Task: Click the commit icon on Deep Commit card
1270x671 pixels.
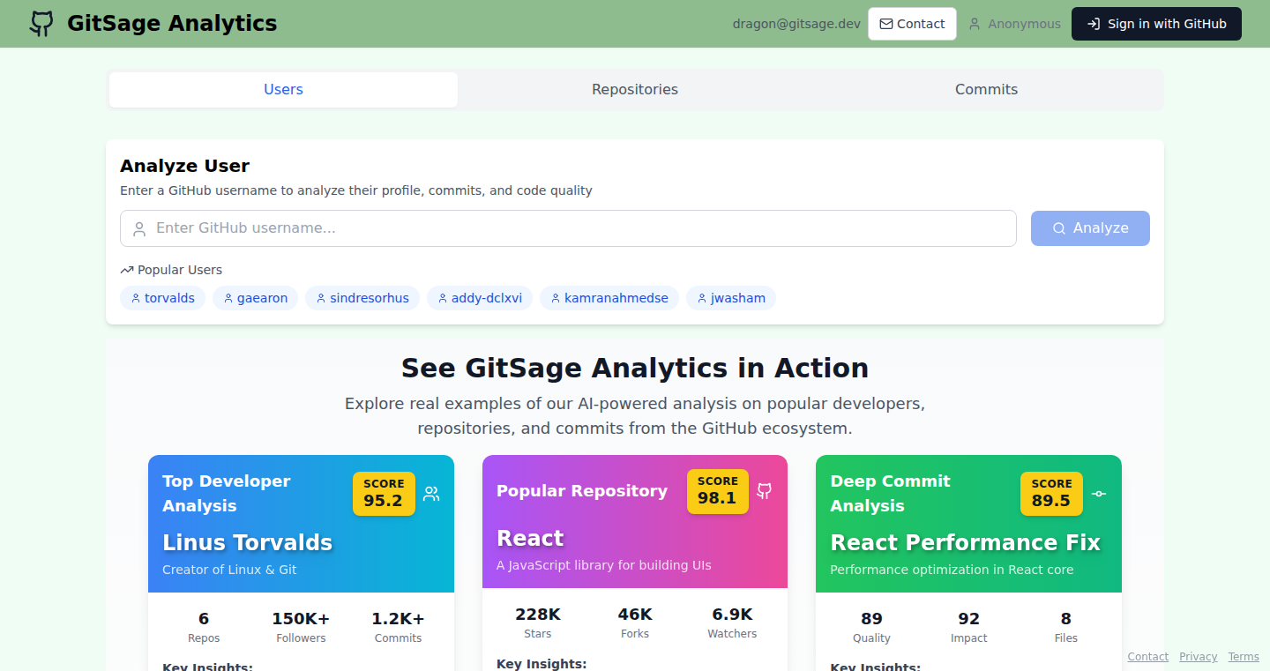Action: 1099,494
